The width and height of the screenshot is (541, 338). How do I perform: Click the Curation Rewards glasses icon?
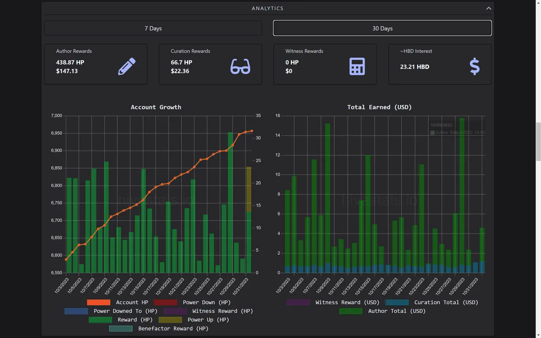point(240,66)
